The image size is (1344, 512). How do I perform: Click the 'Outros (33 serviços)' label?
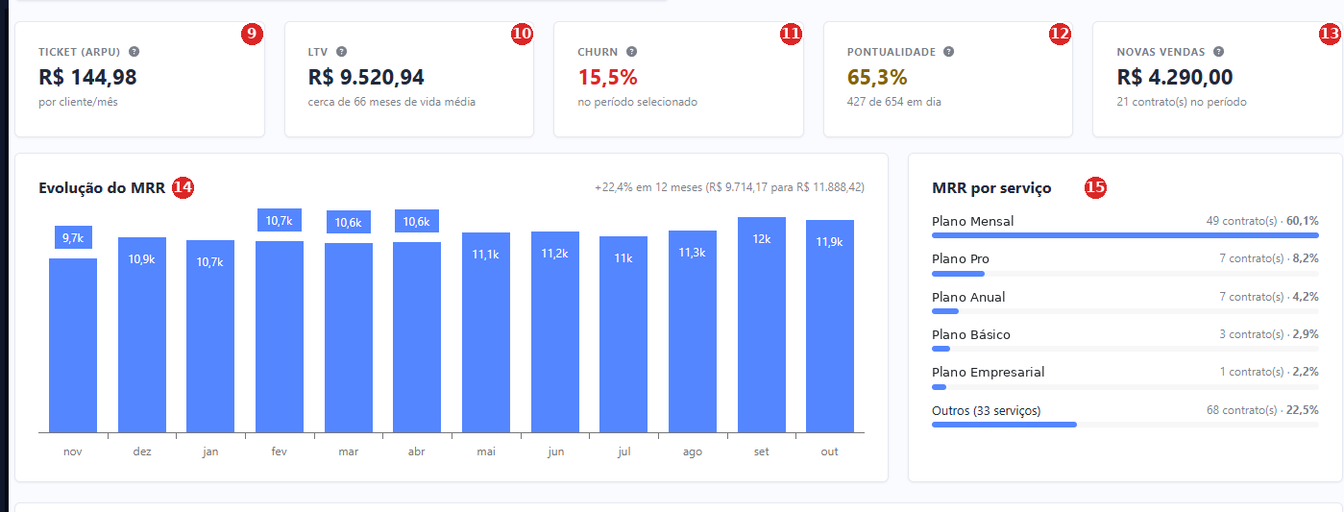coord(987,410)
